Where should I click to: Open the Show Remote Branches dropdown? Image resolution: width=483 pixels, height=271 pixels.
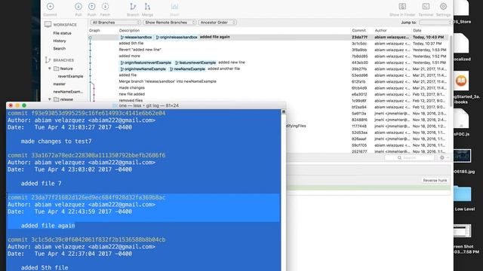(x=170, y=23)
